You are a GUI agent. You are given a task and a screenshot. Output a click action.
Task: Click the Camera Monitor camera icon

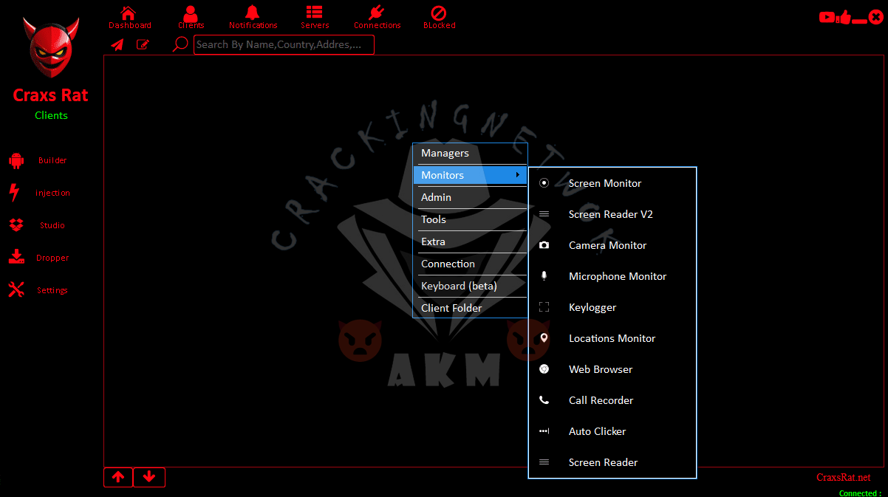[544, 245]
